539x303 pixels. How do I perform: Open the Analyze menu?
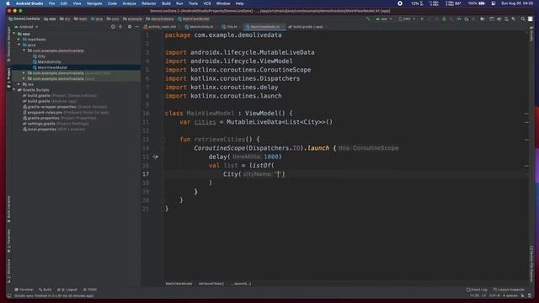pos(129,3)
